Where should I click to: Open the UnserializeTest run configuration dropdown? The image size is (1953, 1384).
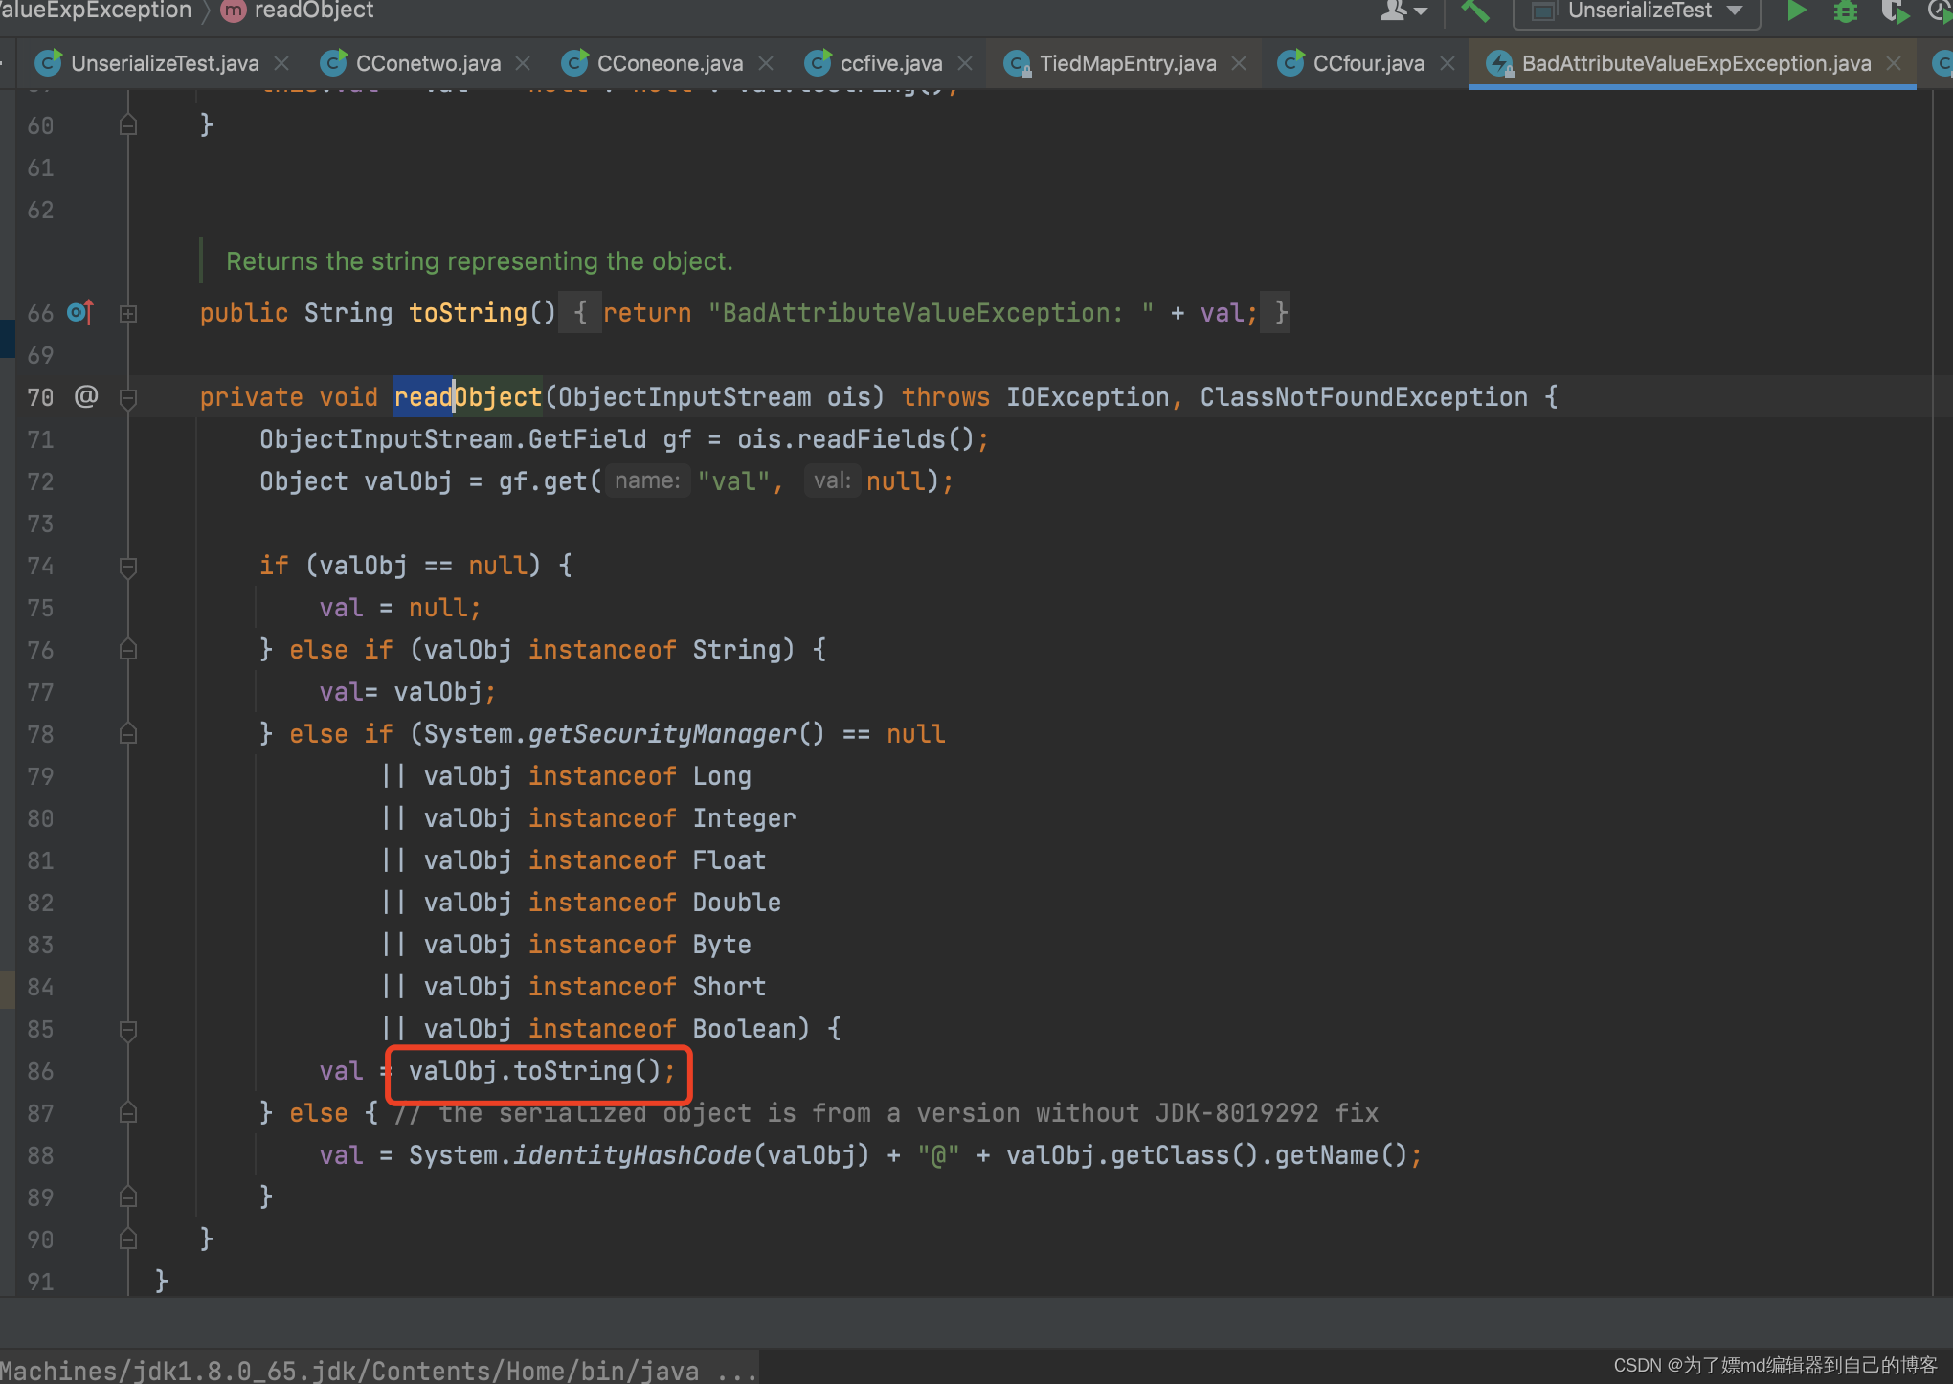click(1635, 11)
